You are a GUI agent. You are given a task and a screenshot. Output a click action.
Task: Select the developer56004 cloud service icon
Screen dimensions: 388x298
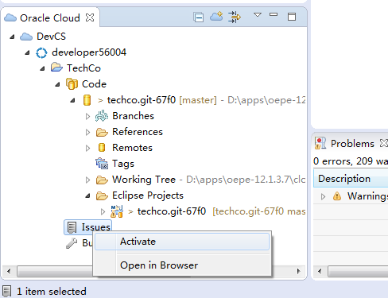(41, 52)
